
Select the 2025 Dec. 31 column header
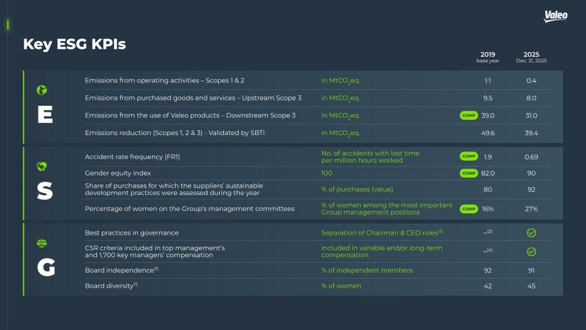click(531, 57)
